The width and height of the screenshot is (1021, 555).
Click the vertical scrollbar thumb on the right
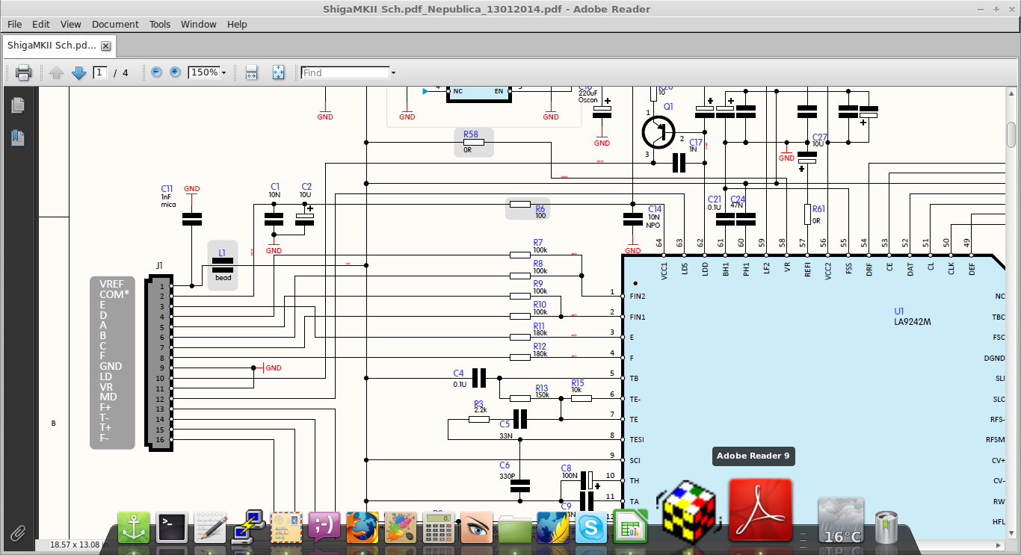tap(1011, 135)
